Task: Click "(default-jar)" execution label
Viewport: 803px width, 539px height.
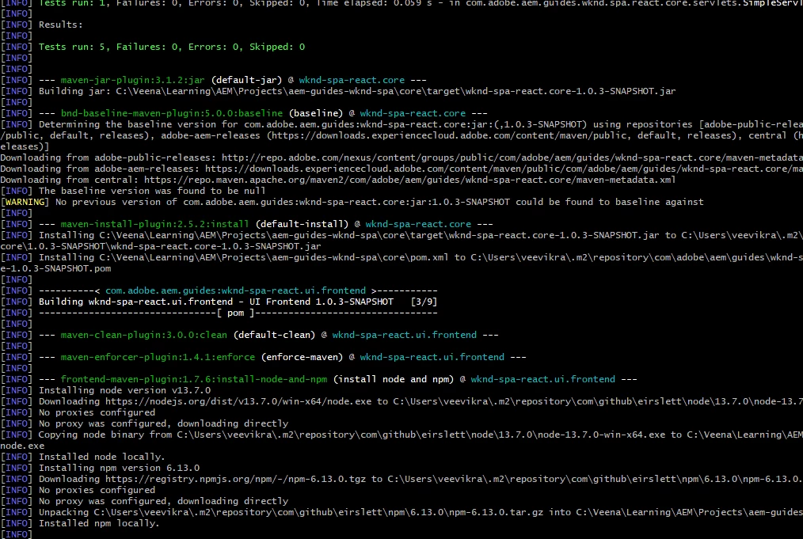Action: (246, 80)
